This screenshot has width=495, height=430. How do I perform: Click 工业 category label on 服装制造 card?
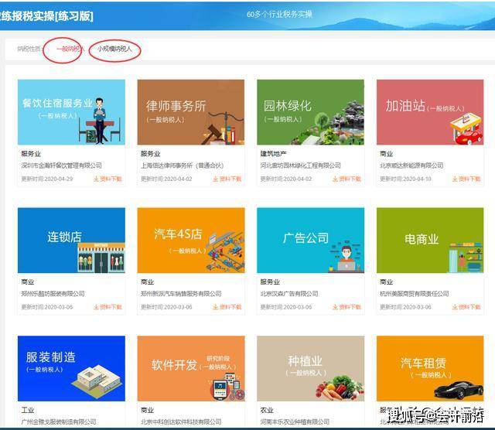point(28,410)
